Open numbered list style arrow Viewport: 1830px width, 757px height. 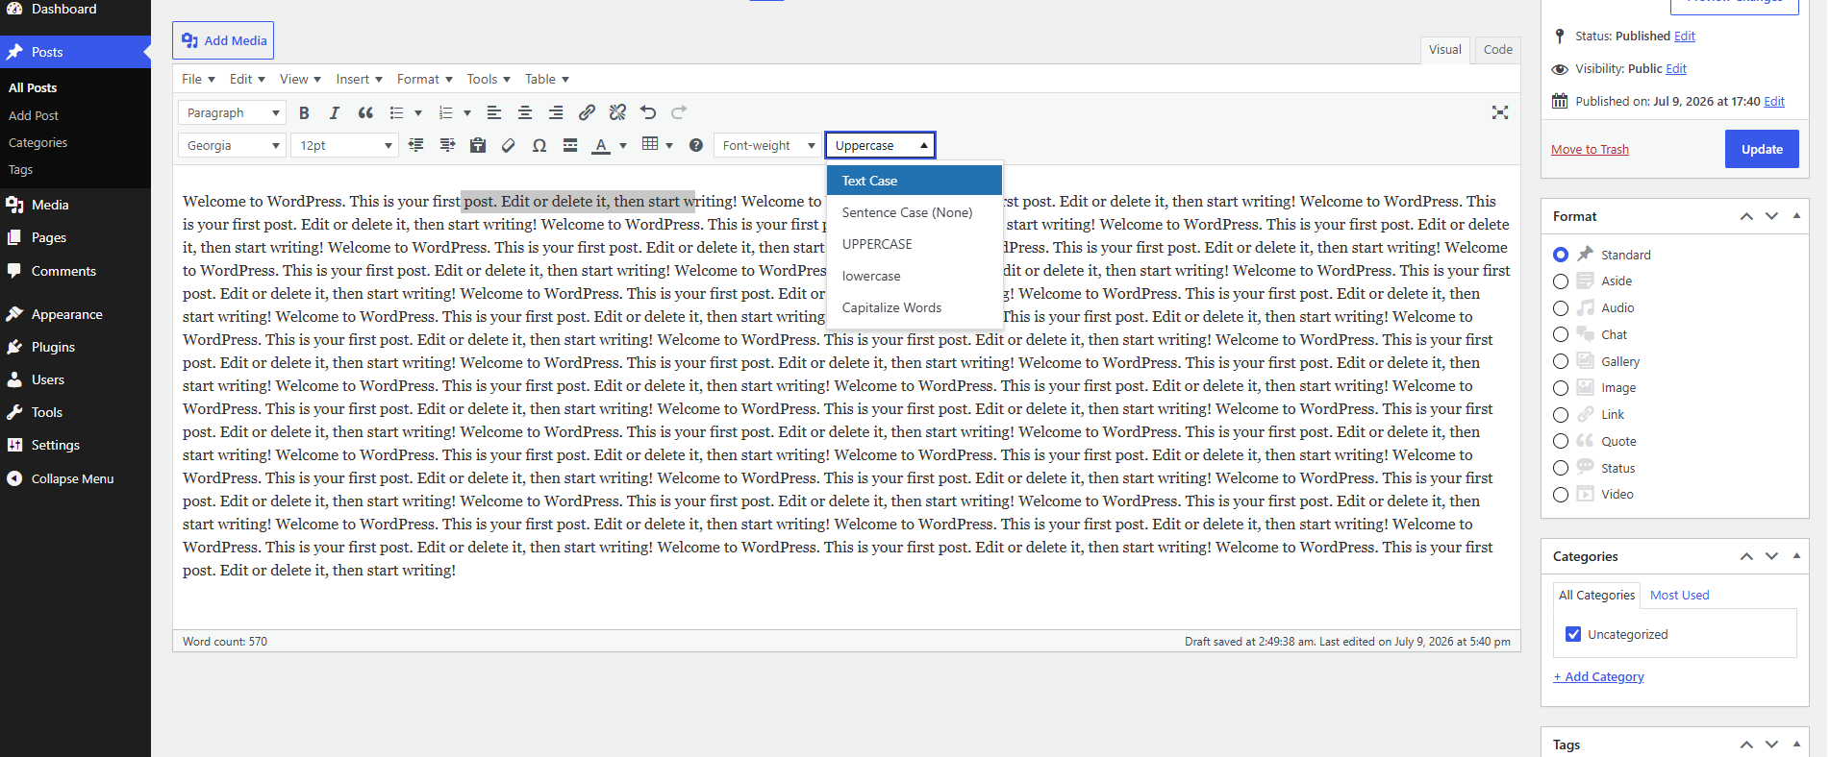(x=467, y=113)
